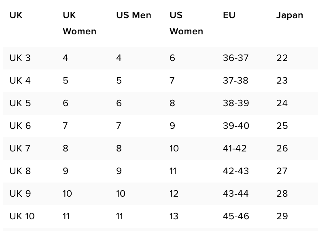Click Japan size "22" cell
Image resolution: width=318 pixels, height=231 pixels.
click(282, 58)
